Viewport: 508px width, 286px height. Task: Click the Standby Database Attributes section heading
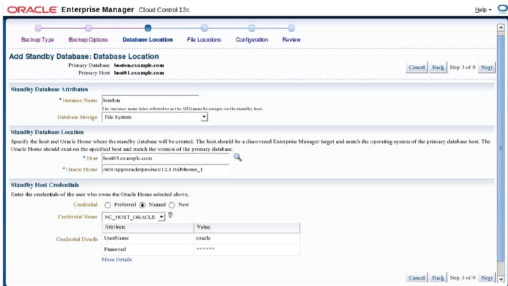(49, 89)
